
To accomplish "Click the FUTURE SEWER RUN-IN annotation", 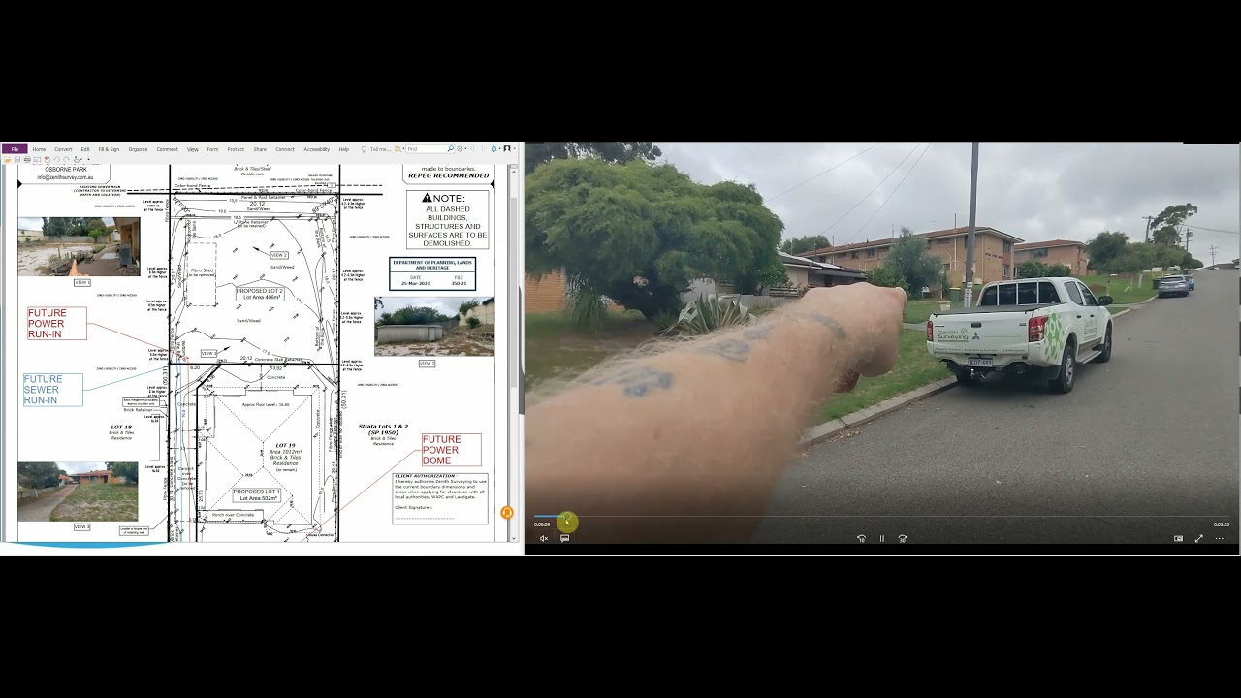I will (52, 390).
